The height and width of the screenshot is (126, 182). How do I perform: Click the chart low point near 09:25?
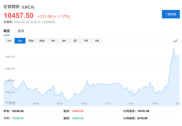68,101
